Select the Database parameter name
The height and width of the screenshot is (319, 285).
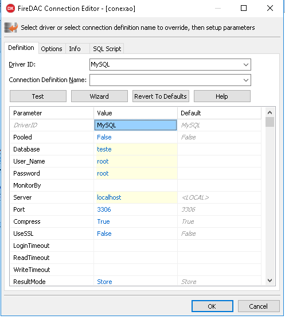click(26, 149)
